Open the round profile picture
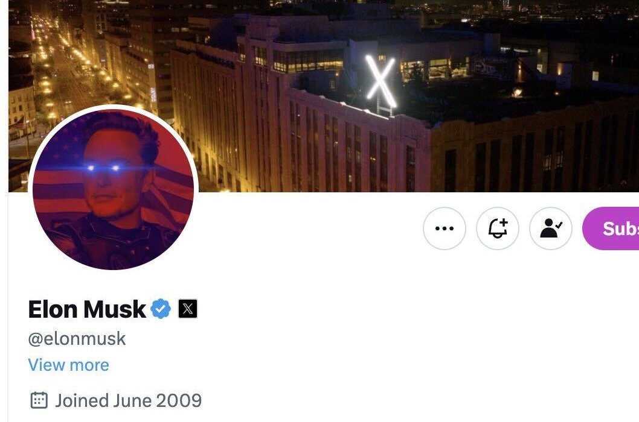 pyautogui.click(x=114, y=189)
